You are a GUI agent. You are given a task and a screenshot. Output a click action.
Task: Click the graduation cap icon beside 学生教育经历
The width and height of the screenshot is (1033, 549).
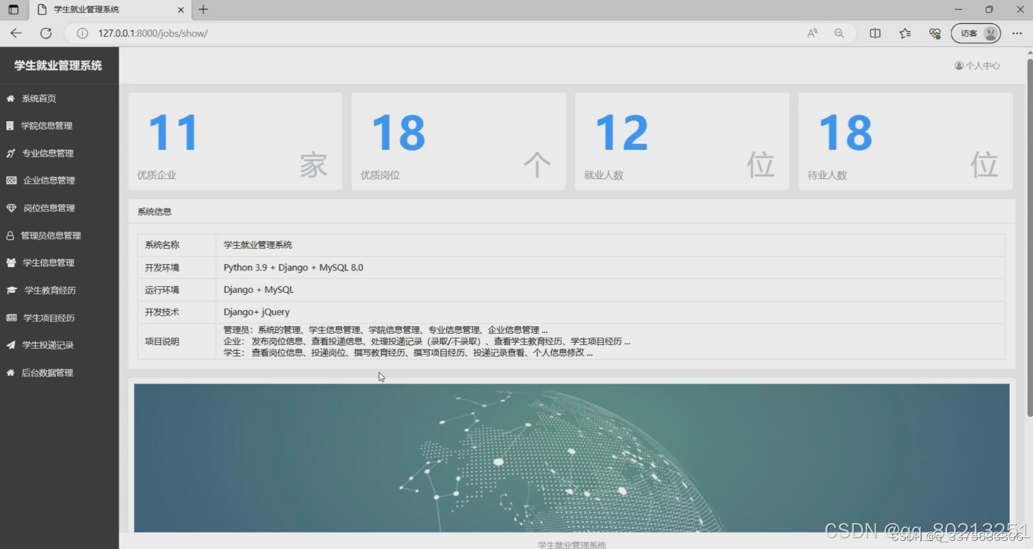[x=12, y=290]
